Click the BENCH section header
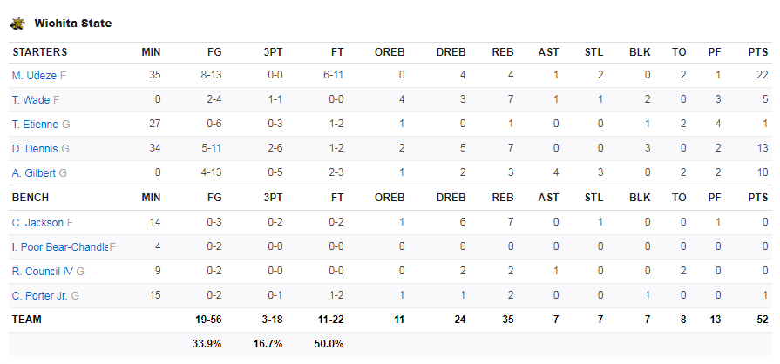Image resolution: width=780 pixels, height=364 pixels. click(31, 198)
